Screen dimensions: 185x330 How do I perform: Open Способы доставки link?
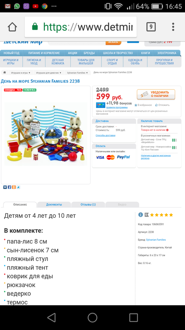(x=106, y=135)
